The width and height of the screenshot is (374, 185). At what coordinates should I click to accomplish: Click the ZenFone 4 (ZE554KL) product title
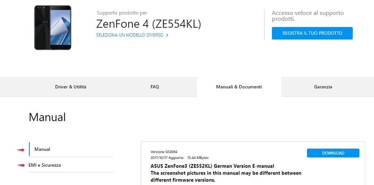[x=148, y=24]
